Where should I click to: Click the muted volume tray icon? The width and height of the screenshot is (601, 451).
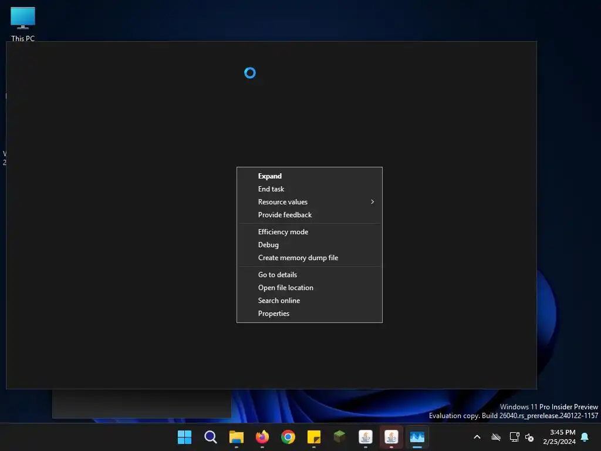click(529, 437)
